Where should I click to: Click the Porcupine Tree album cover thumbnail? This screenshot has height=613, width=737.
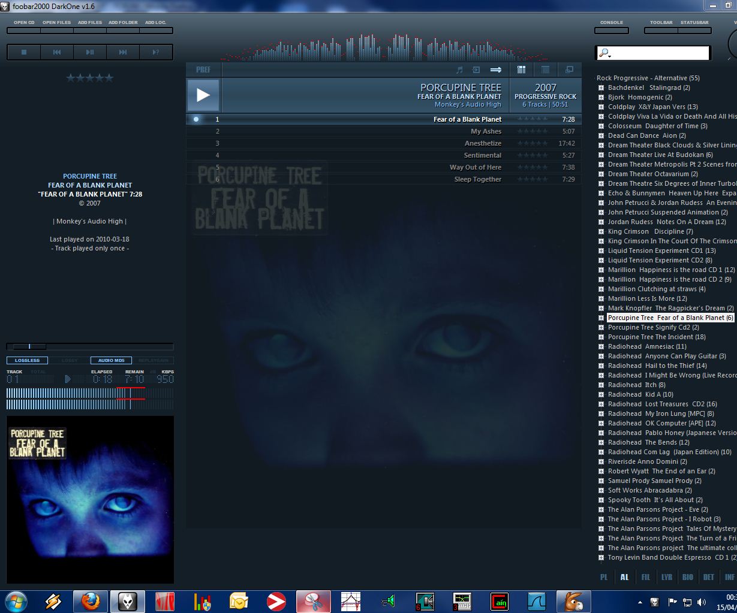[x=90, y=500]
